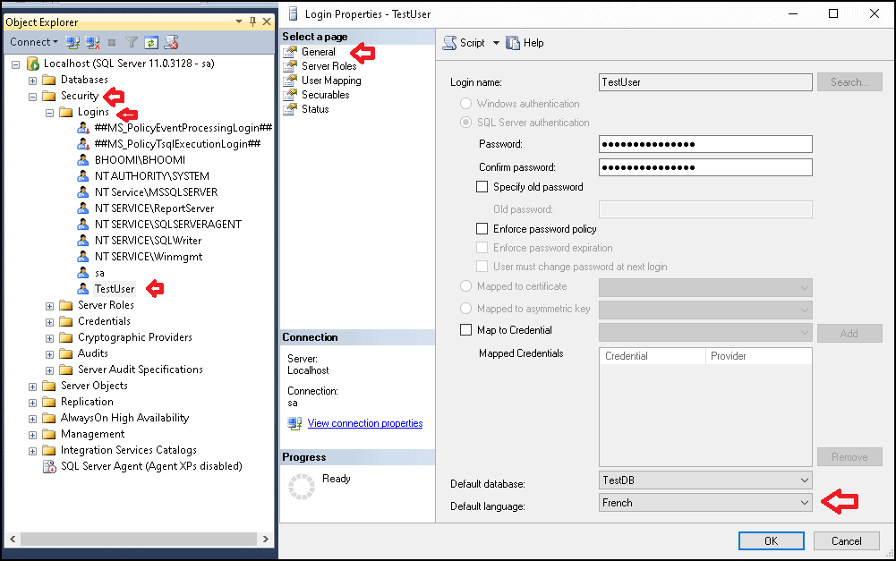Screen dimensions: 896x561
Task: Click the TestUser login icon
Action: pyautogui.click(x=83, y=289)
